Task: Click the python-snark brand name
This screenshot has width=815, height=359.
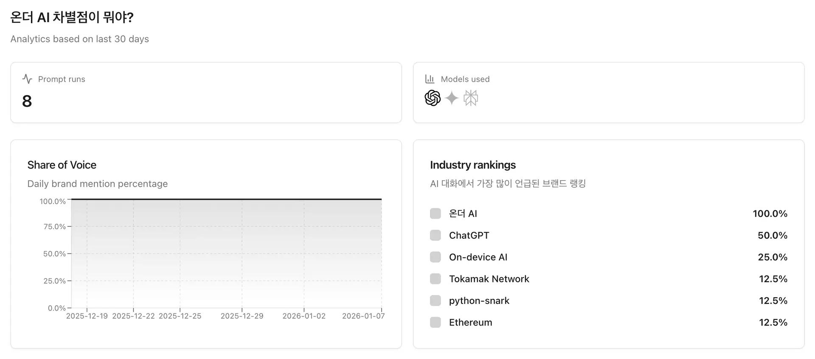Action: pyautogui.click(x=479, y=301)
